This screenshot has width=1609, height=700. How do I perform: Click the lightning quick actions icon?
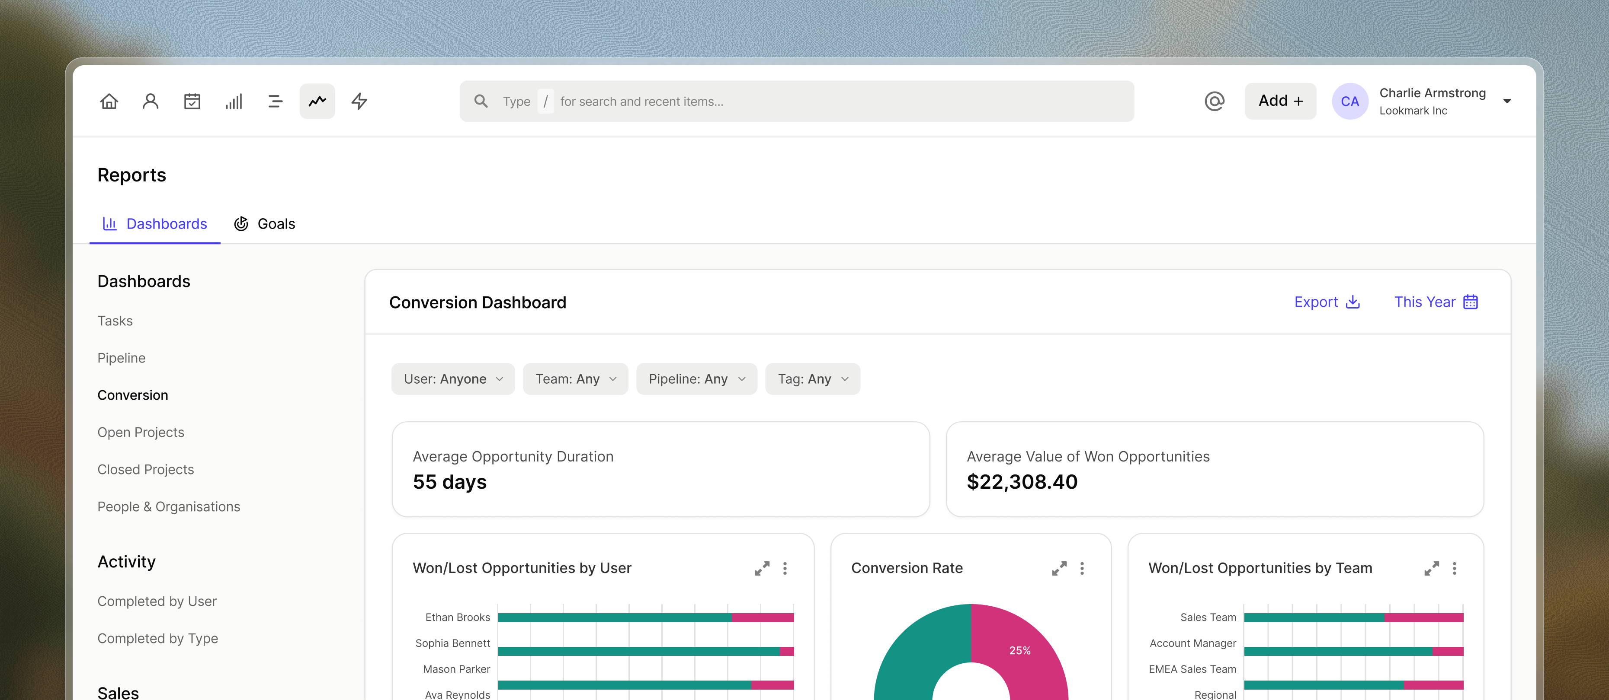pyautogui.click(x=359, y=101)
